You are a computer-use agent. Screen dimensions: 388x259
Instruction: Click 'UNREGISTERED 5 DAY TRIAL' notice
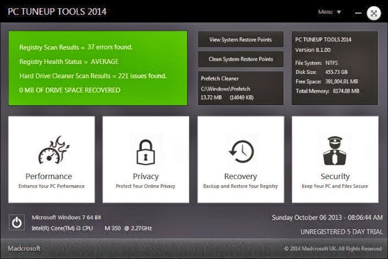point(341,232)
